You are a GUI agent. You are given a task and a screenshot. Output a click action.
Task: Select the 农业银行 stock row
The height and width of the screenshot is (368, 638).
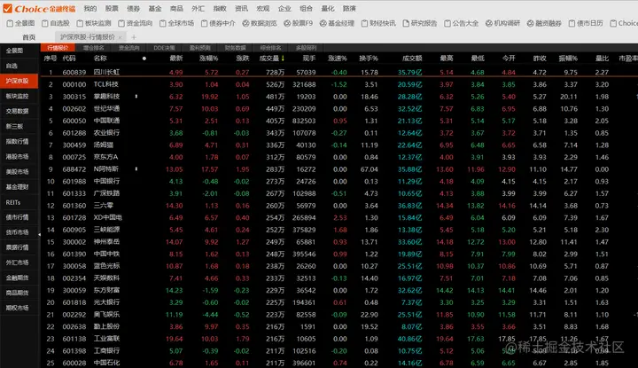(339, 133)
